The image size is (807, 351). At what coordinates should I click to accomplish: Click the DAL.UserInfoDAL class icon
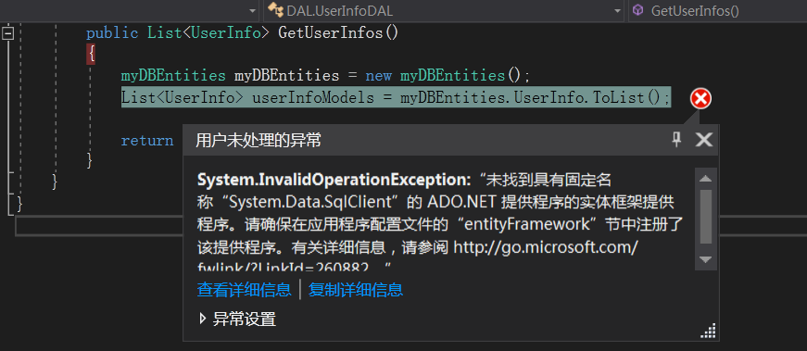coord(276,11)
